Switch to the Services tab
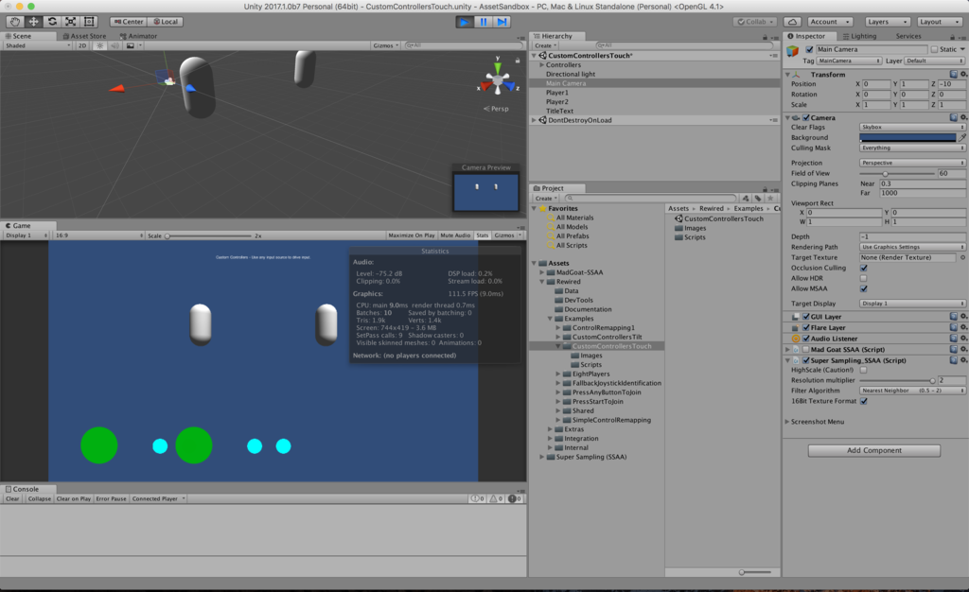 click(908, 36)
